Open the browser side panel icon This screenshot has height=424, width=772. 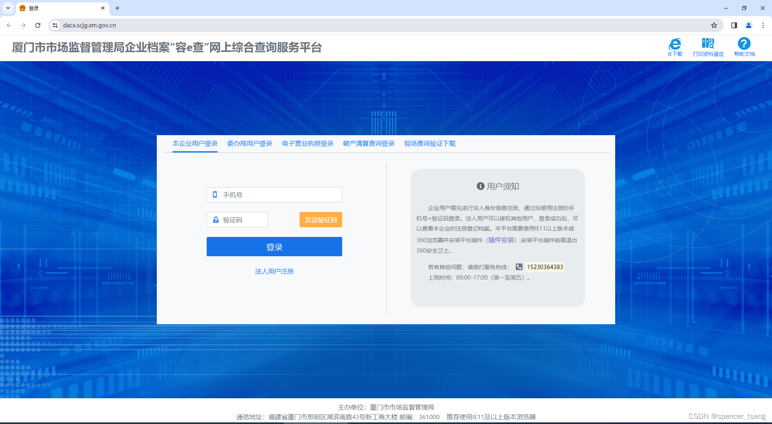pyautogui.click(x=733, y=25)
